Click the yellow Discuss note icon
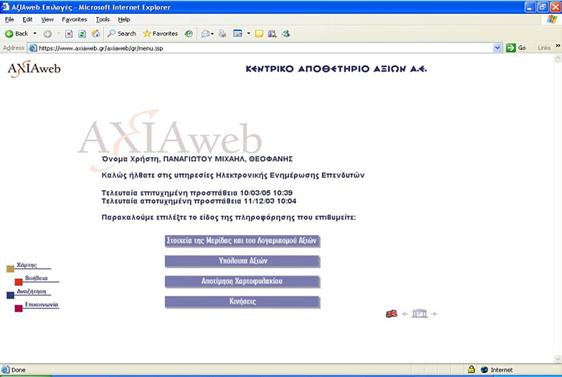This screenshot has width=562, height=377. (x=259, y=33)
